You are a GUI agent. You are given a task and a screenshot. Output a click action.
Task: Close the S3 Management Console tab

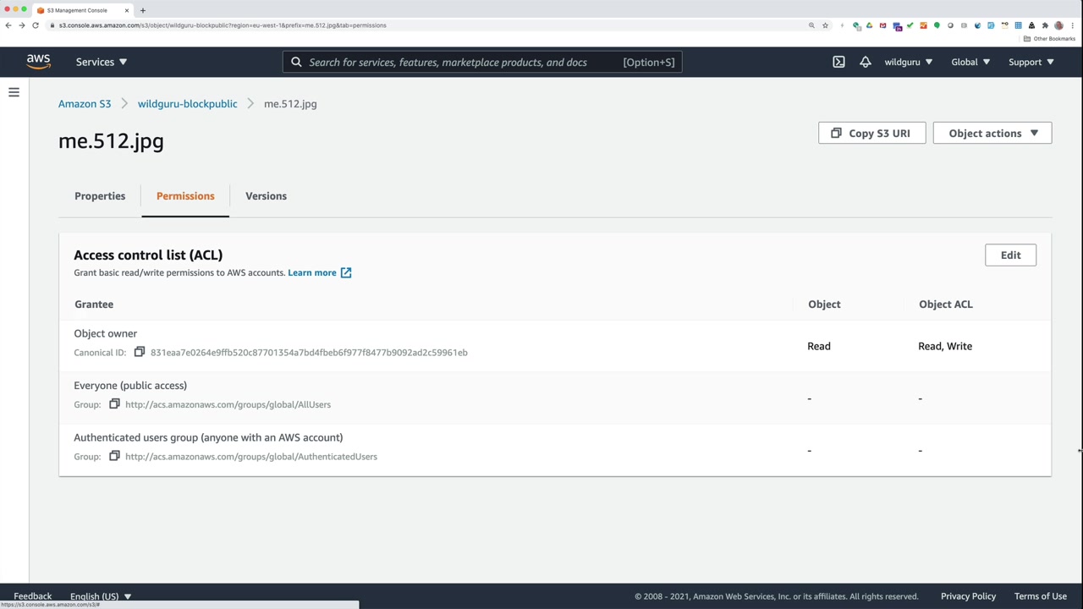[127, 10]
